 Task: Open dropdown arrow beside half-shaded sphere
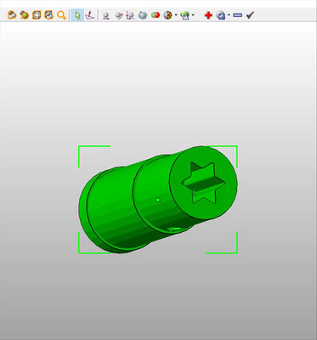click(176, 15)
